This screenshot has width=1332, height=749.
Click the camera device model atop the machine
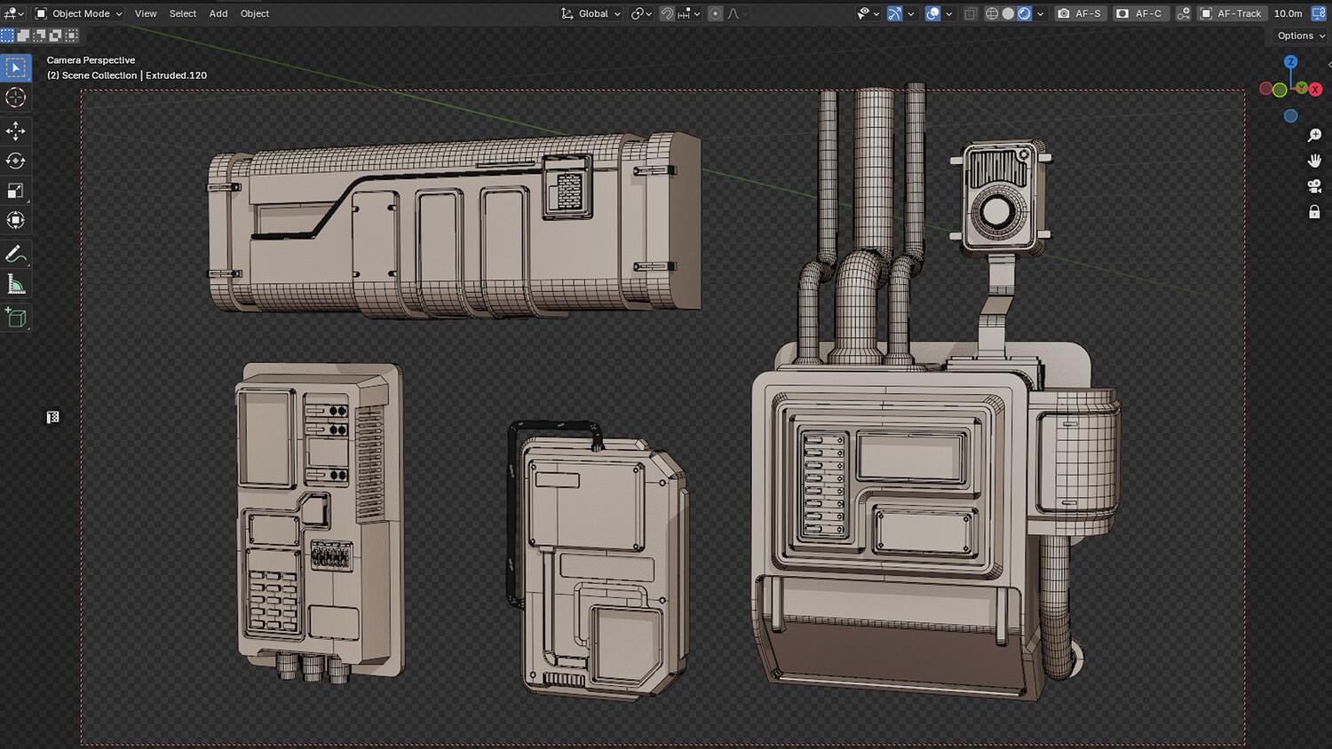click(1001, 197)
